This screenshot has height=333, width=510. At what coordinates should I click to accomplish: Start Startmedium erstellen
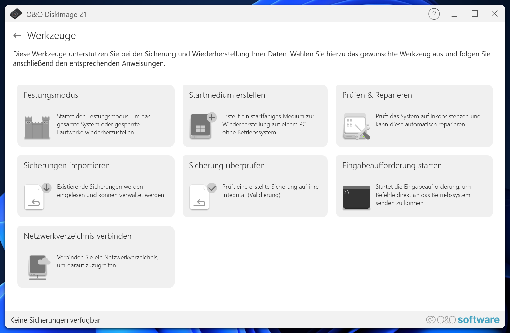(255, 116)
